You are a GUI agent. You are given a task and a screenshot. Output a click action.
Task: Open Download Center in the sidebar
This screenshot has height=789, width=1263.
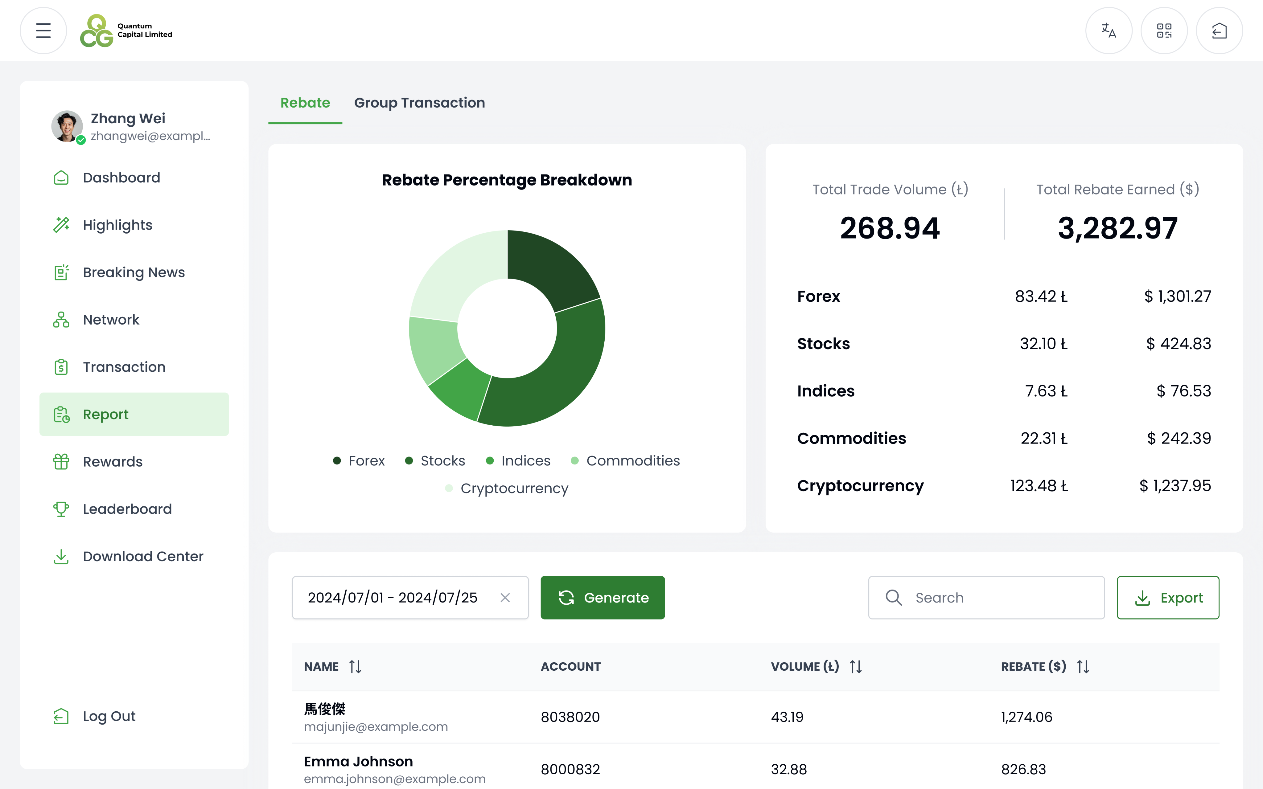click(142, 556)
